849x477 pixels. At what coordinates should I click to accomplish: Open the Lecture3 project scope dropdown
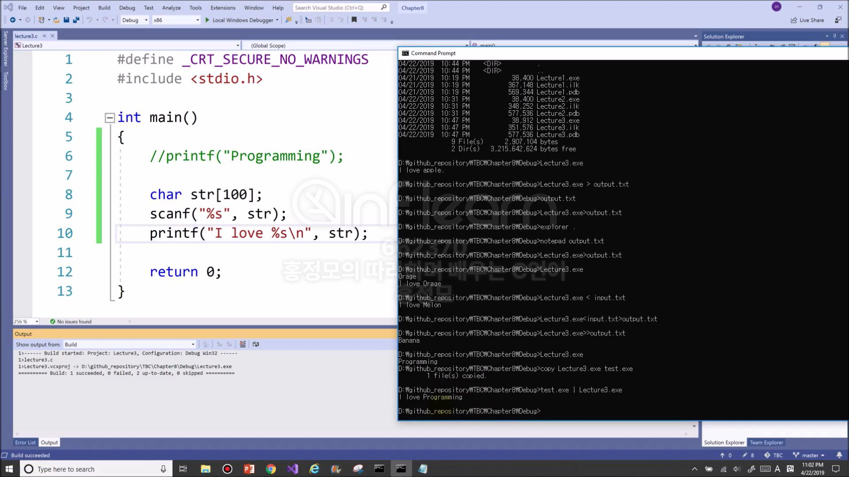pos(127,45)
